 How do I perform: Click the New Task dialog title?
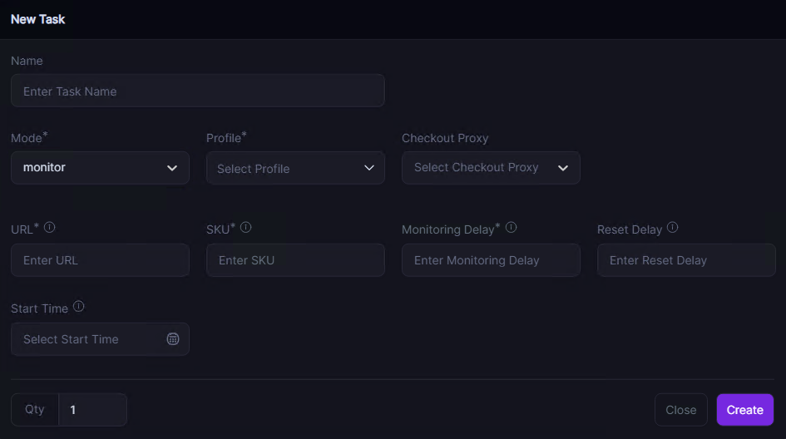pyautogui.click(x=38, y=19)
